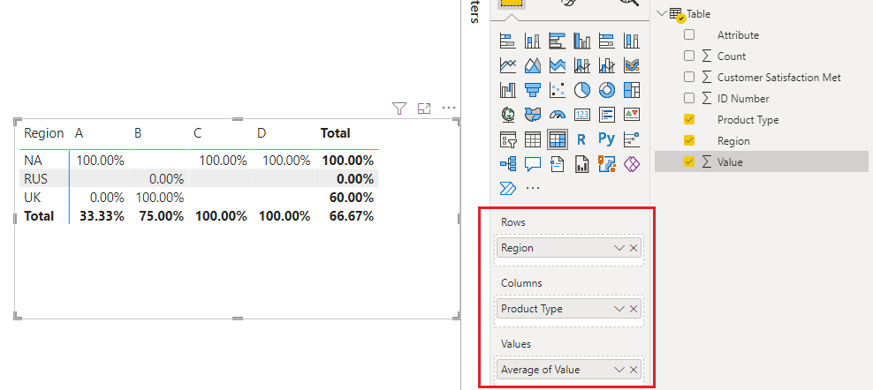Select the Stacked bar chart visual

[508, 41]
